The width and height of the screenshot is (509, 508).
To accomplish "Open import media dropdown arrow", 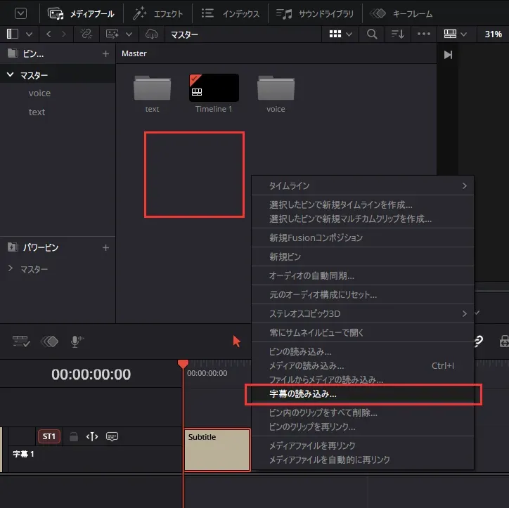I will click(x=129, y=34).
